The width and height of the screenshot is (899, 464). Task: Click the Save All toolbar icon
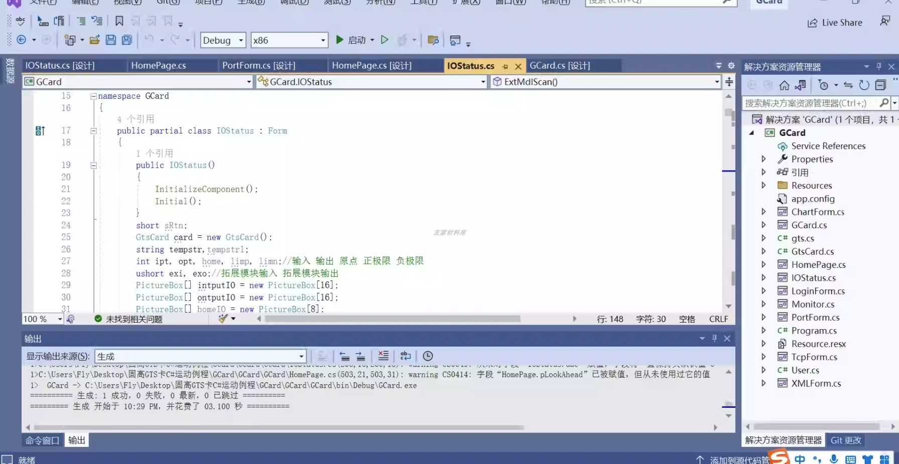[x=127, y=40]
